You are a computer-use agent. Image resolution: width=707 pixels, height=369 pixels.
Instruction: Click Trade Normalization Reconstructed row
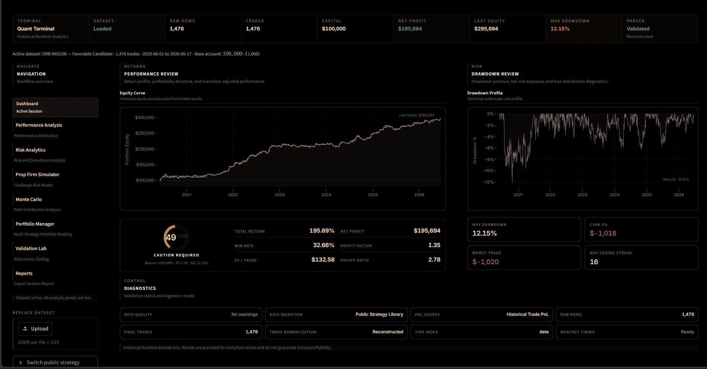336,332
